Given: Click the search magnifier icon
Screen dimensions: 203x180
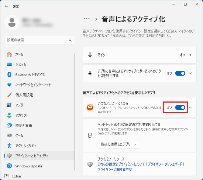Looking at the screenshot, I should [x=70, y=40].
